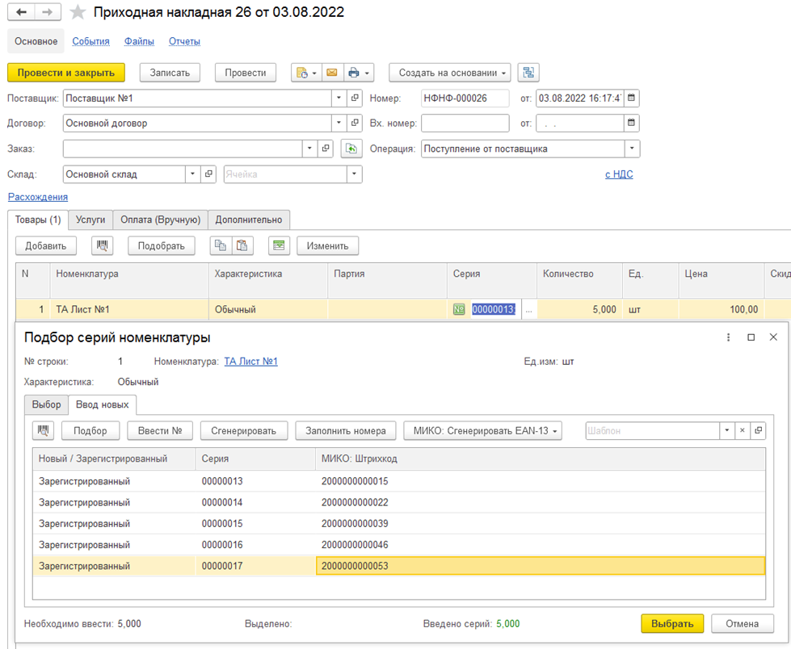Screen dimensions: 791x649
Task: Open the Услуги tab
Action: pos(90,220)
